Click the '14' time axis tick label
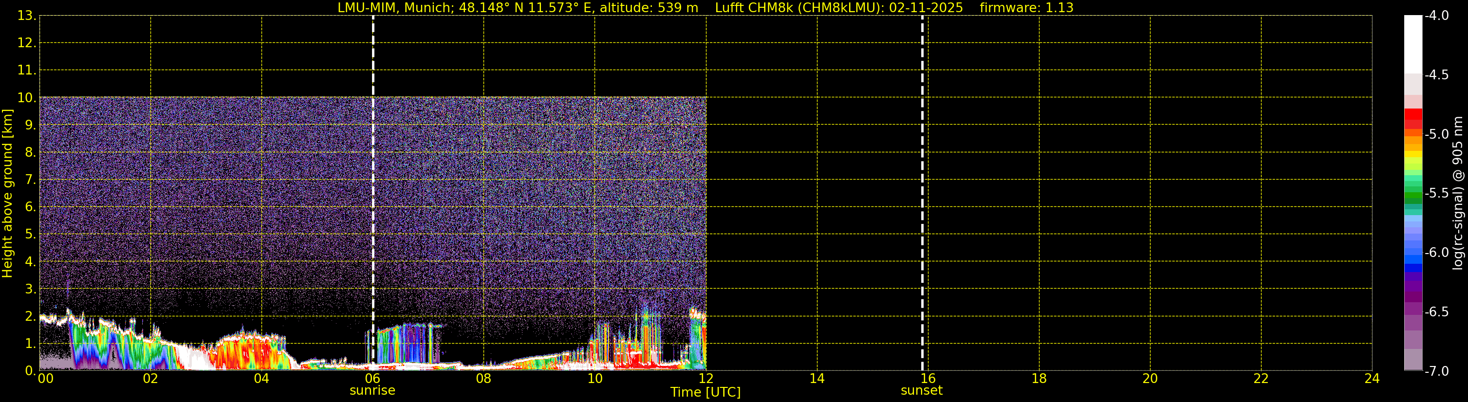Image resolution: width=1468 pixels, height=402 pixels. coord(817,378)
